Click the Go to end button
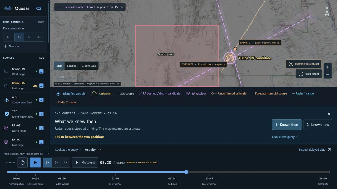 [85, 162]
